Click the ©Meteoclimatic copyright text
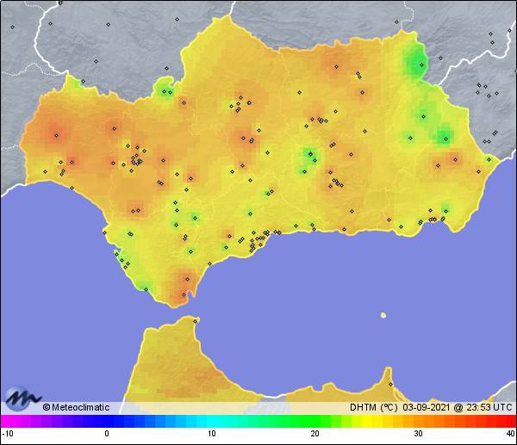Screen dimensions: 517x445 pyautogui.click(x=76, y=407)
